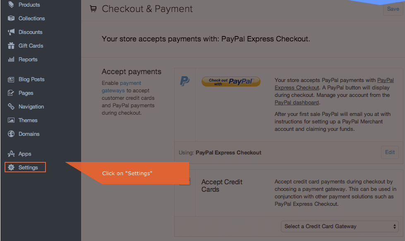Click the Reports bar chart icon
The height and width of the screenshot is (241, 405).
coord(11,60)
